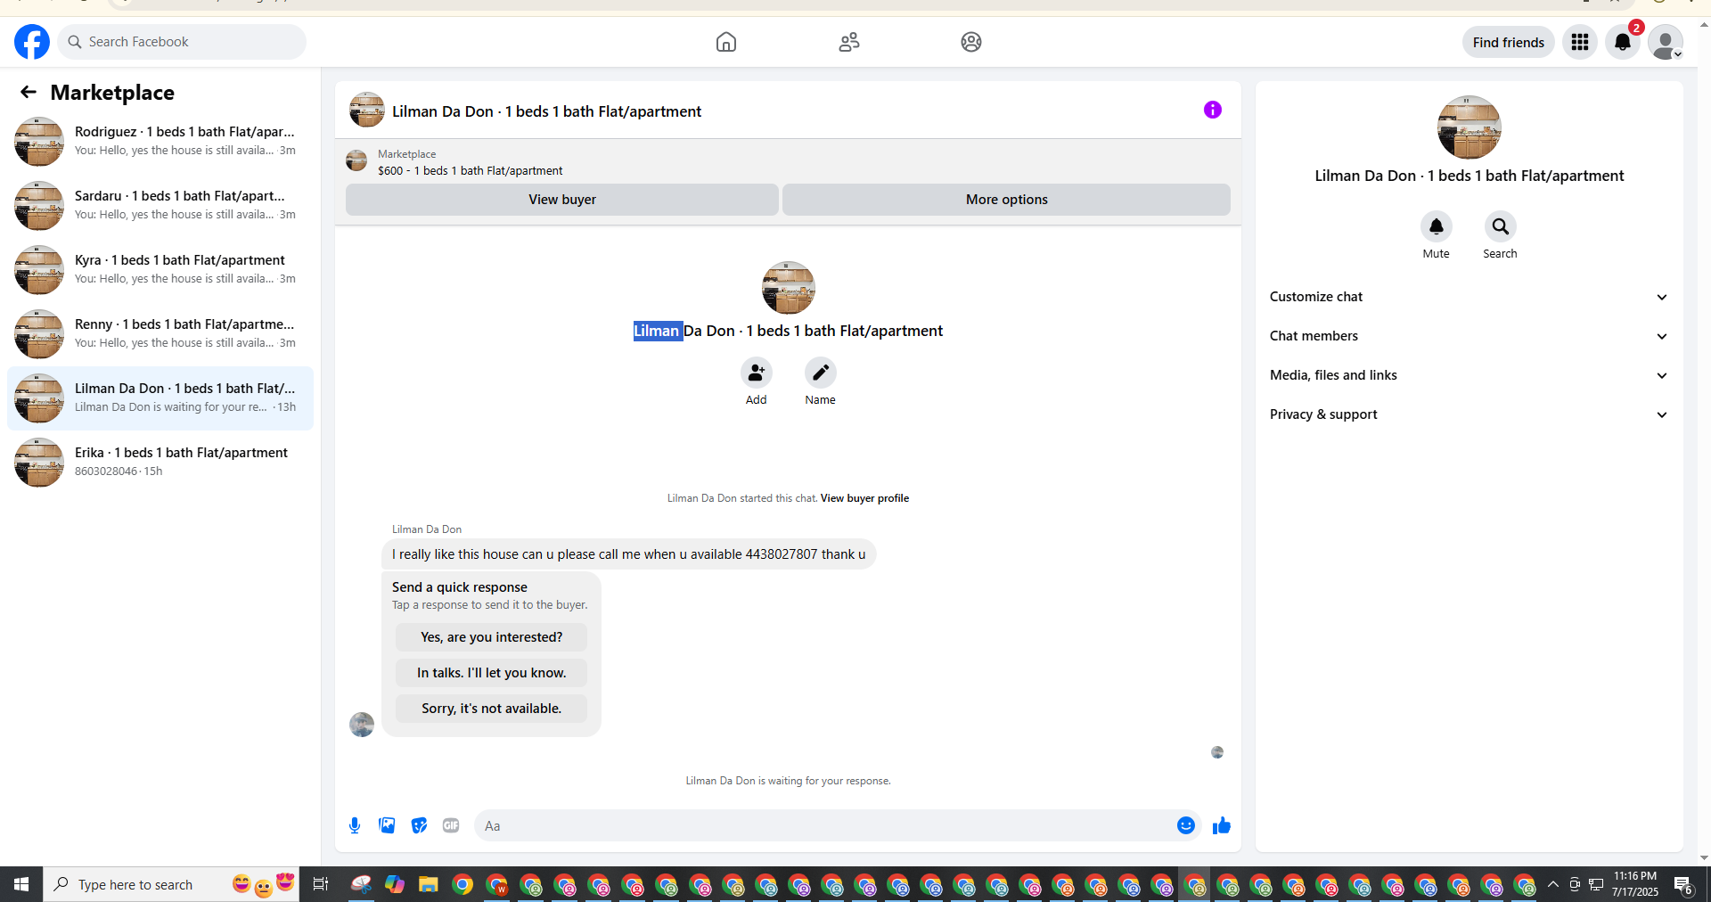Open File Explorer from the taskbar
The image size is (1711, 902).
pyautogui.click(x=429, y=884)
